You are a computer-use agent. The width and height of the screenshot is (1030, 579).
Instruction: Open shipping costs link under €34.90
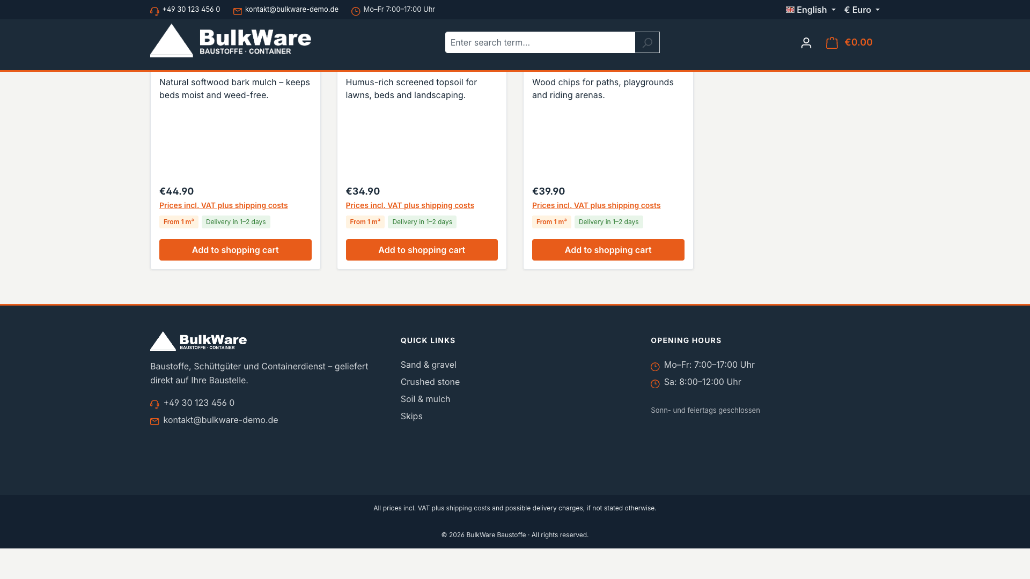[410, 205]
